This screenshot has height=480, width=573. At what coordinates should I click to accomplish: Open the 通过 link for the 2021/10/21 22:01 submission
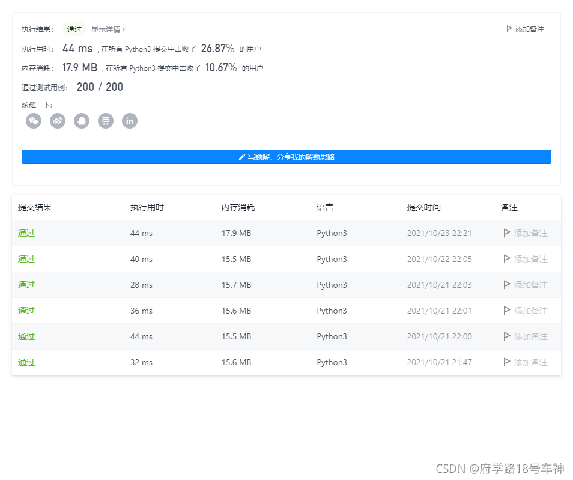pyautogui.click(x=26, y=311)
